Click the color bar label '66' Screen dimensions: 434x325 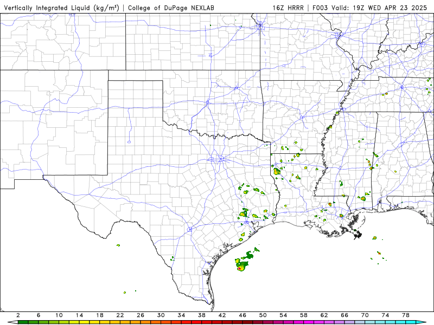pyautogui.click(x=344, y=315)
